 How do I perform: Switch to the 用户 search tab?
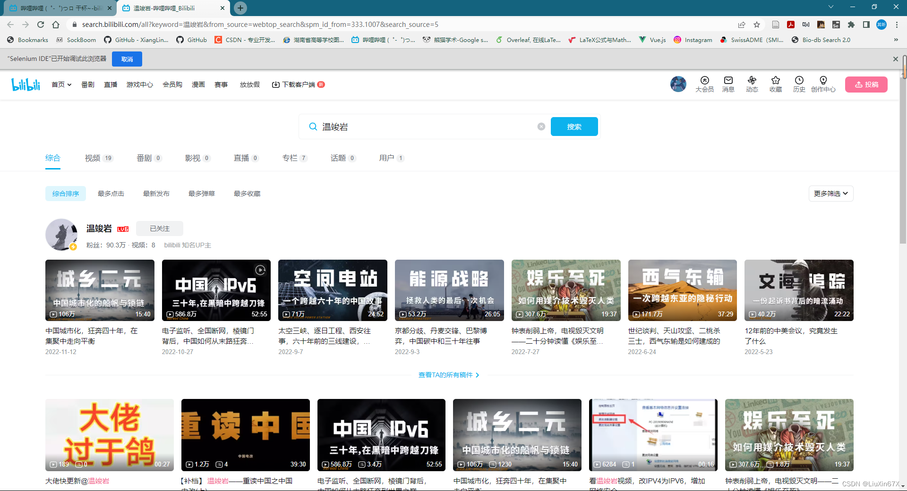(388, 158)
